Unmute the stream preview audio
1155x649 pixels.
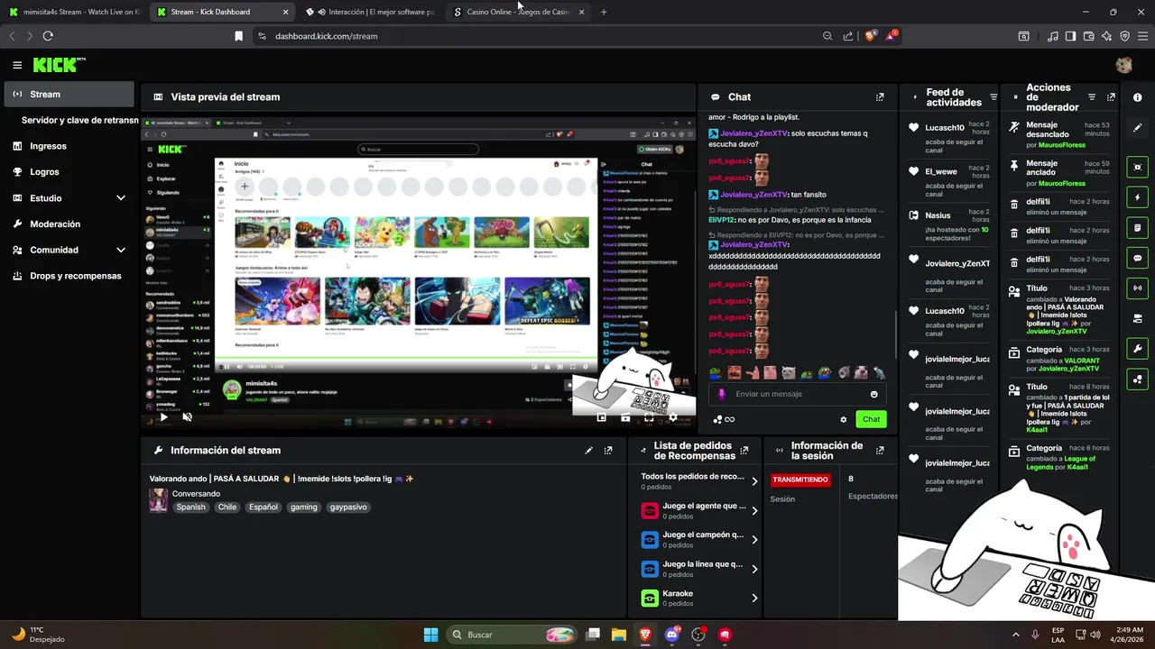(x=188, y=417)
